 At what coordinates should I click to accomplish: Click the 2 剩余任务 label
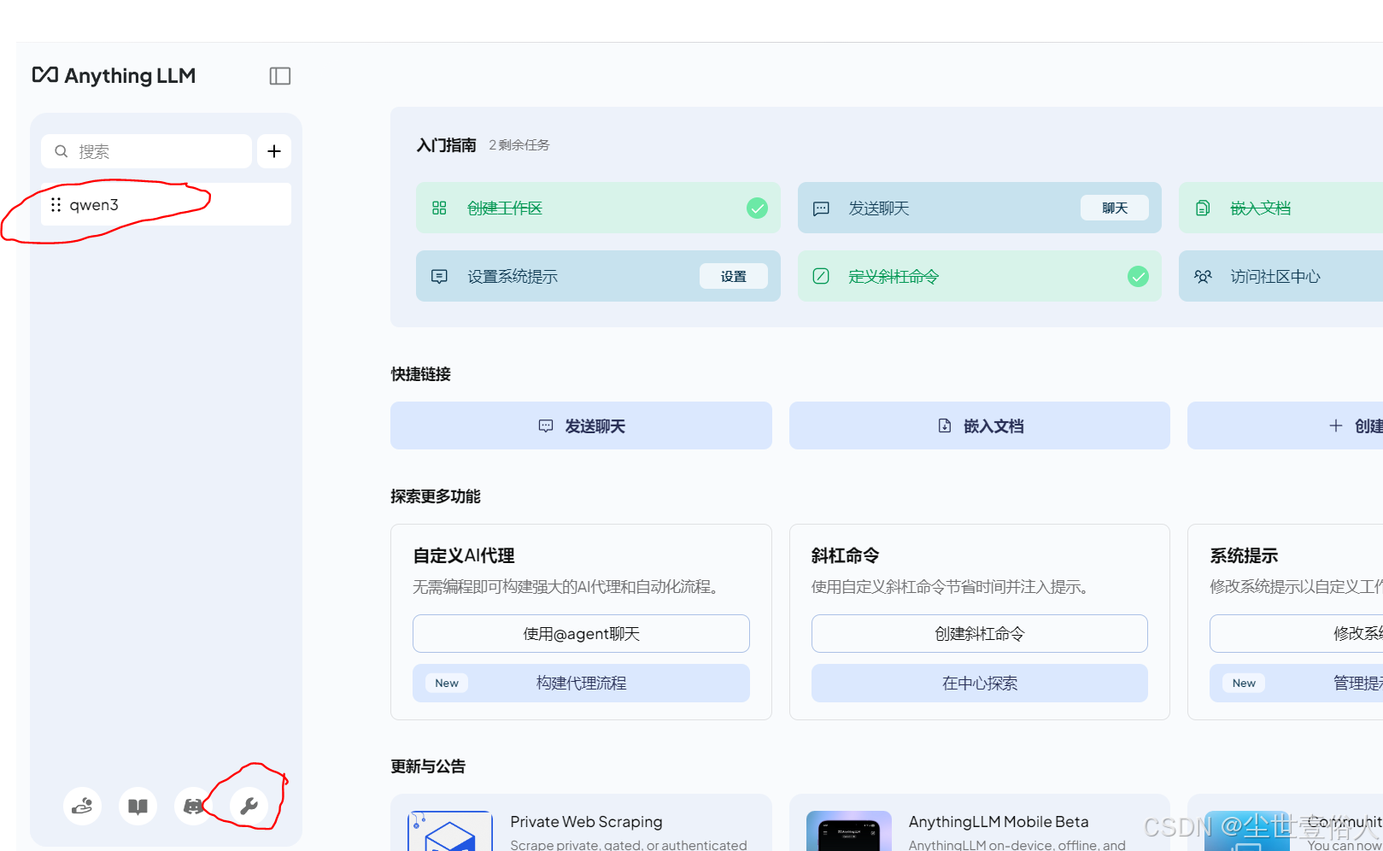pyautogui.click(x=519, y=145)
